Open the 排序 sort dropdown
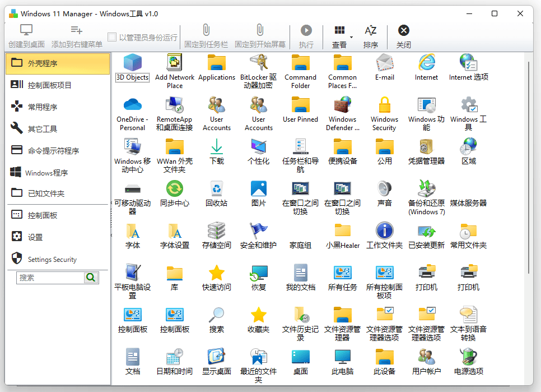The width and height of the screenshot is (541, 392). (x=372, y=35)
